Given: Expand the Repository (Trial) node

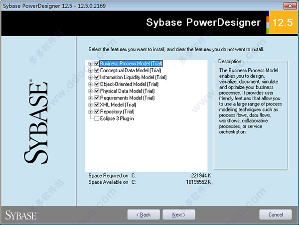Looking at the screenshot, I should [x=90, y=112].
